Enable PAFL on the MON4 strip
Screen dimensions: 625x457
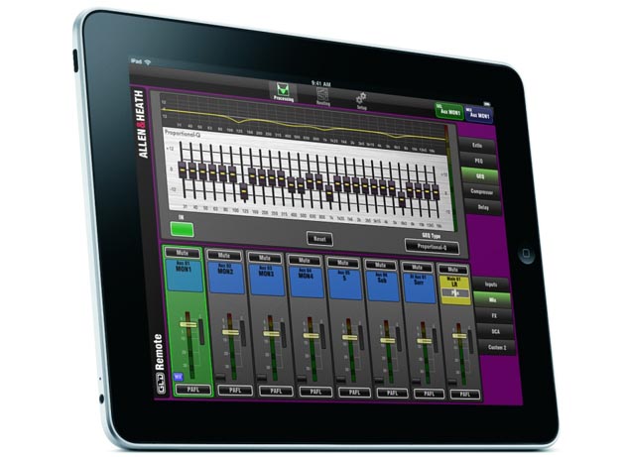[315, 392]
